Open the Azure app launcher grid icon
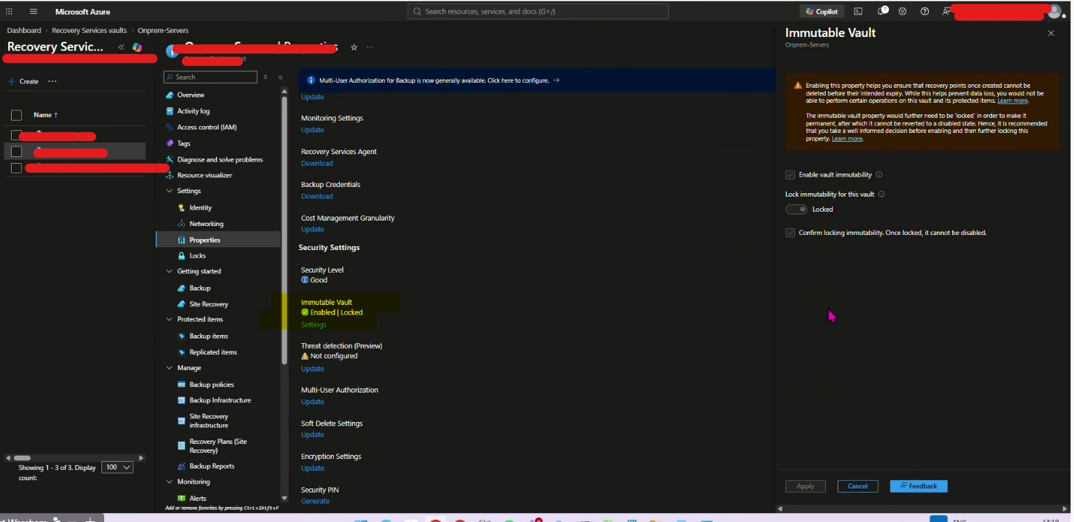 click(x=9, y=12)
